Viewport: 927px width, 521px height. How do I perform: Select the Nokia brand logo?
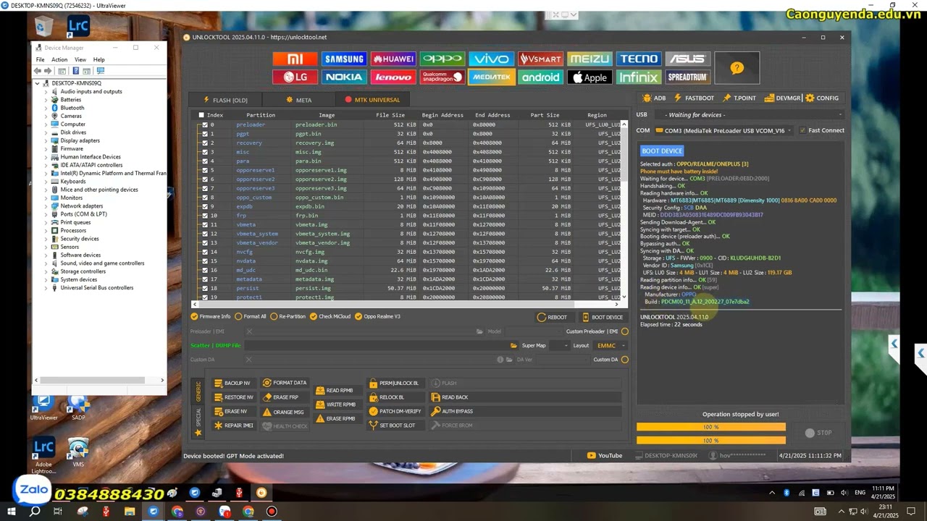(344, 77)
